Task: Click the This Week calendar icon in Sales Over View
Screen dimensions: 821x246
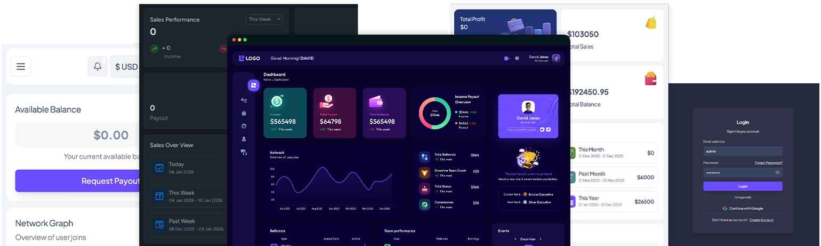Action: point(159,196)
